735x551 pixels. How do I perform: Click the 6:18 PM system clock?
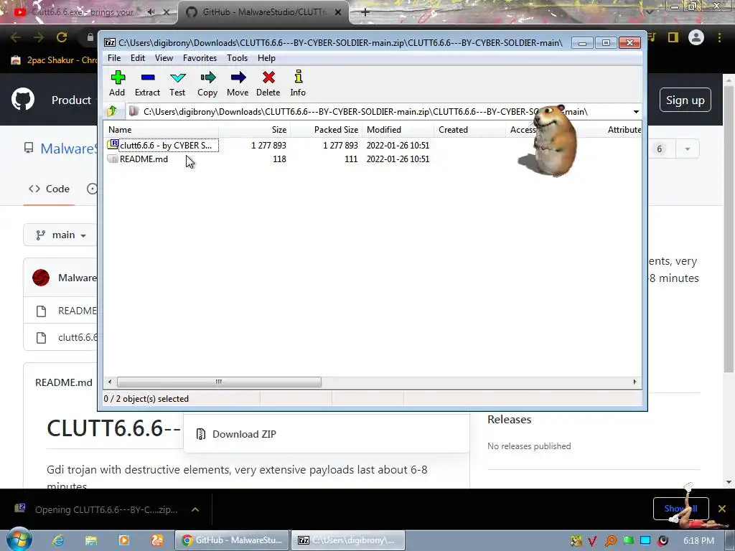(x=699, y=541)
